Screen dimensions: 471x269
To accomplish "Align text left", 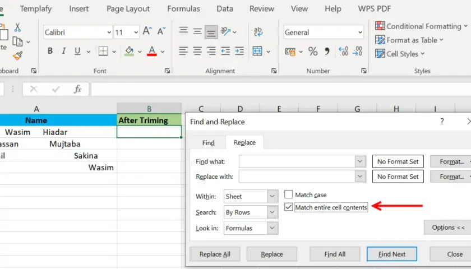I will pyautogui.click(x=183, y=51).
